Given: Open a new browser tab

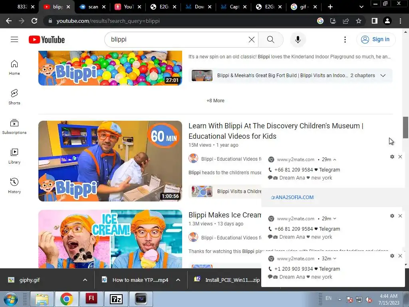Looking at the screenshot, I should [x=330, y=7].
